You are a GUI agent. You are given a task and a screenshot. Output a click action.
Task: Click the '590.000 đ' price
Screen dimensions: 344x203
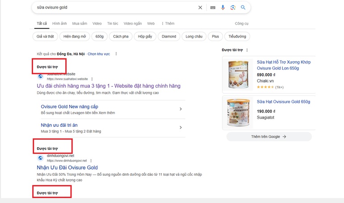[266, 75]
